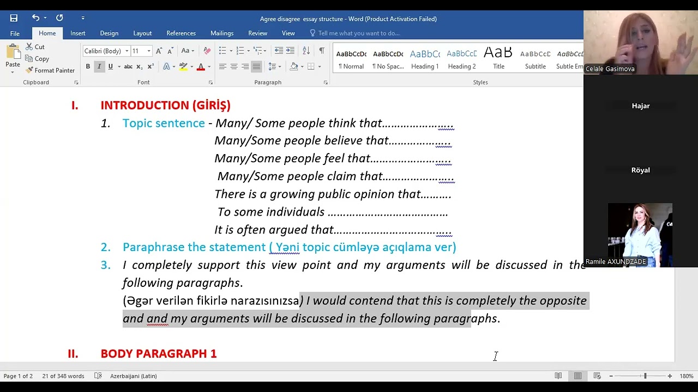
Task: Open the File tab
Action: (x=15, y=33)
